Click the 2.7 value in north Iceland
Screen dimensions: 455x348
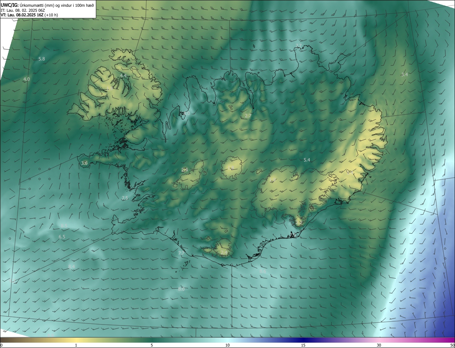coord(248,116)
